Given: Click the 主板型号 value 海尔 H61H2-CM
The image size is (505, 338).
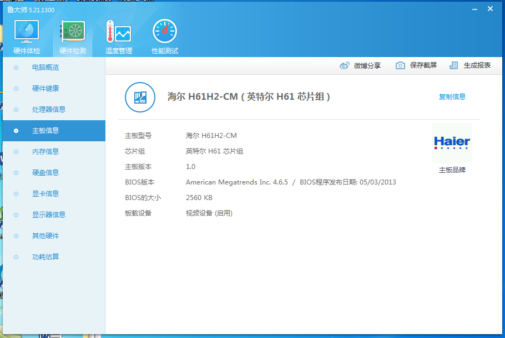Looking at the screenshot, I should (x=211, y=136).
